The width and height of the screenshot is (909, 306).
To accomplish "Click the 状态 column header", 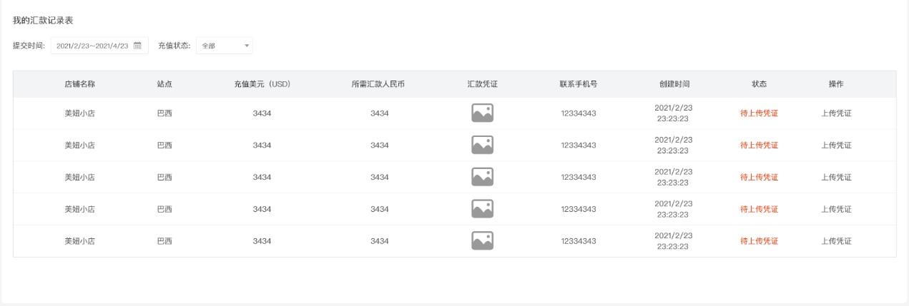I will (x=759, y=84).
